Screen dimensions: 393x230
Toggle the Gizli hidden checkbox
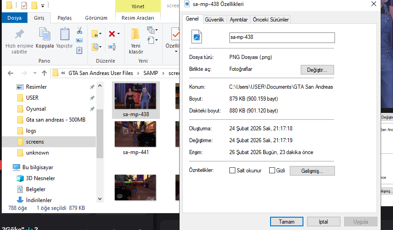pos(272,170)
